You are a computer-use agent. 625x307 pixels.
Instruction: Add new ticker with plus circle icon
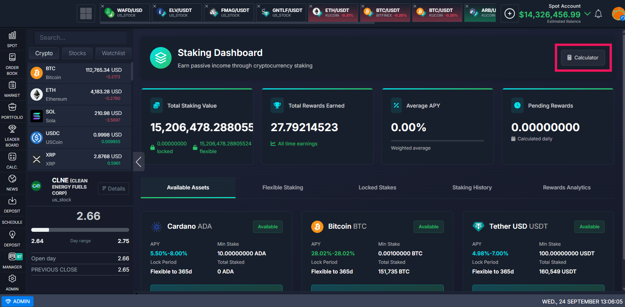(x=509, y=14)
